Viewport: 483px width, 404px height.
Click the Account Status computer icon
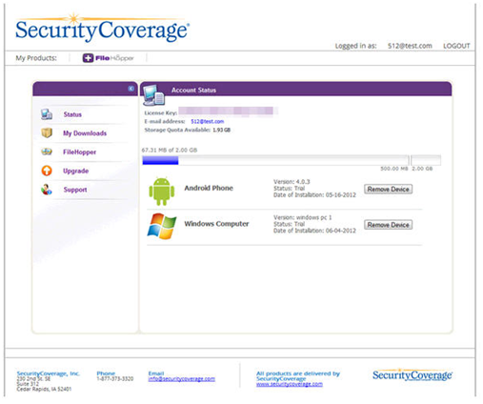pos(153,95)
